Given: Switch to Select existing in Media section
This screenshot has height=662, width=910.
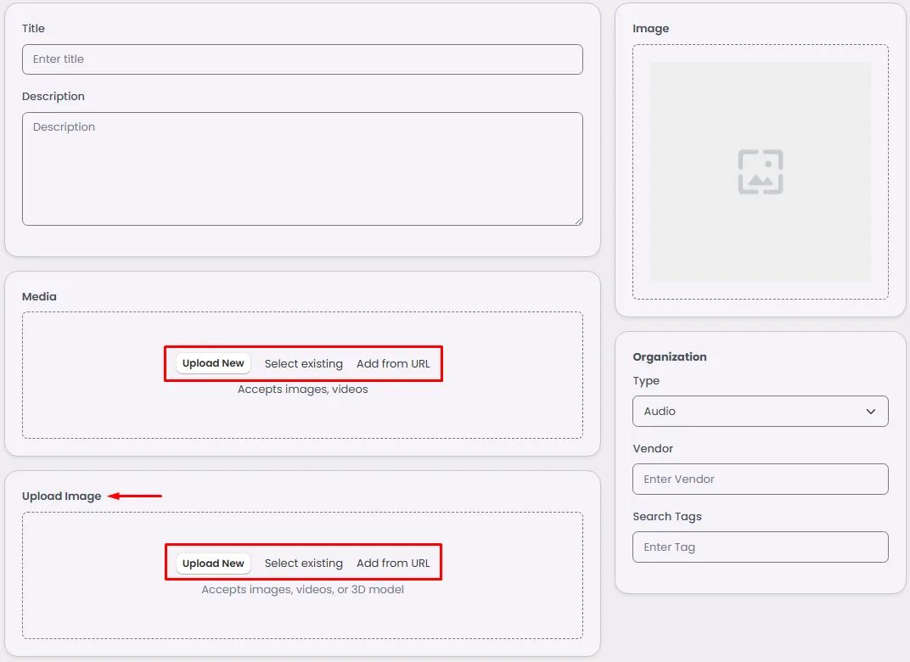Looking at the screenshot, I should click(x=304, y=364).
